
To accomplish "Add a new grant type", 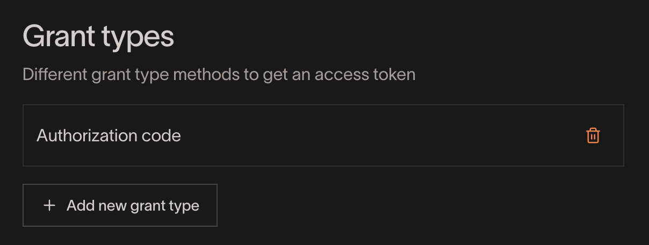I will coord(120,205).
